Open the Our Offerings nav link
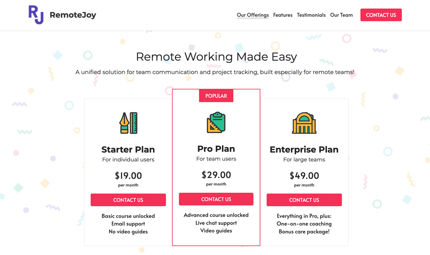Image resolution: width=430 pixels, height=255 pixels. (253, 15)
